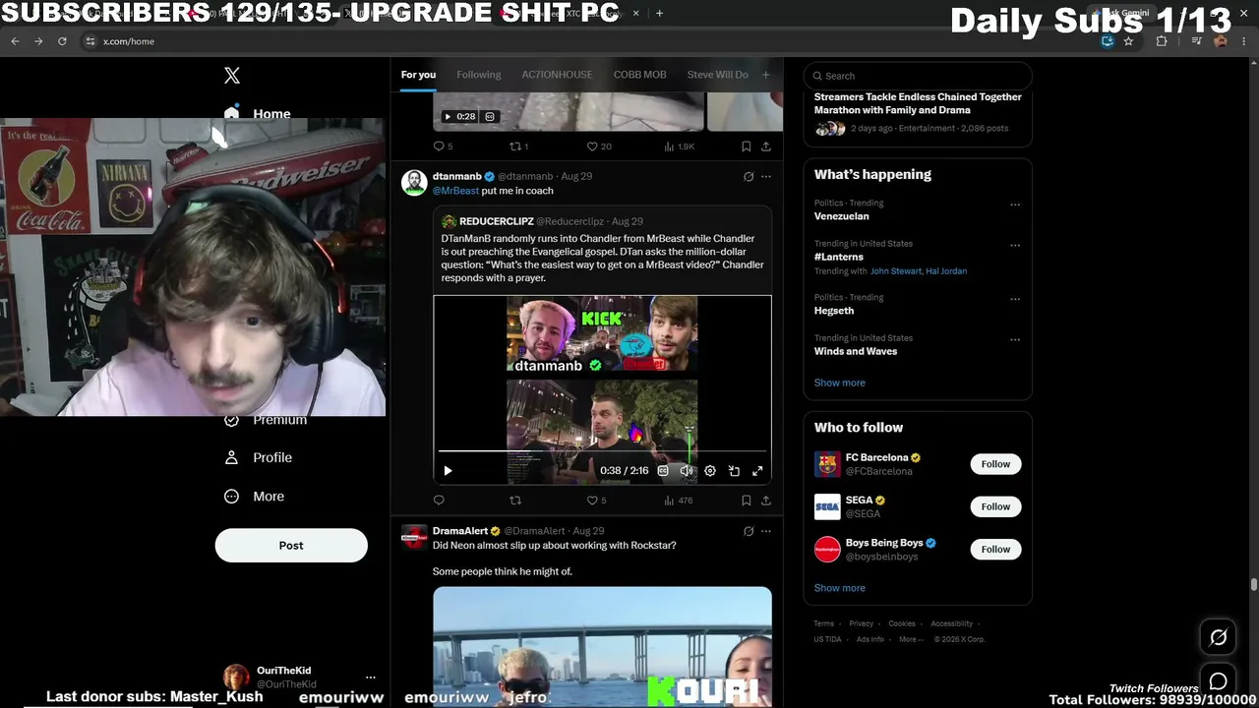The height and width of the screenshot is (708, 1259).
Task: Add a timeline tab with the plus
Action: coord(765,75)
